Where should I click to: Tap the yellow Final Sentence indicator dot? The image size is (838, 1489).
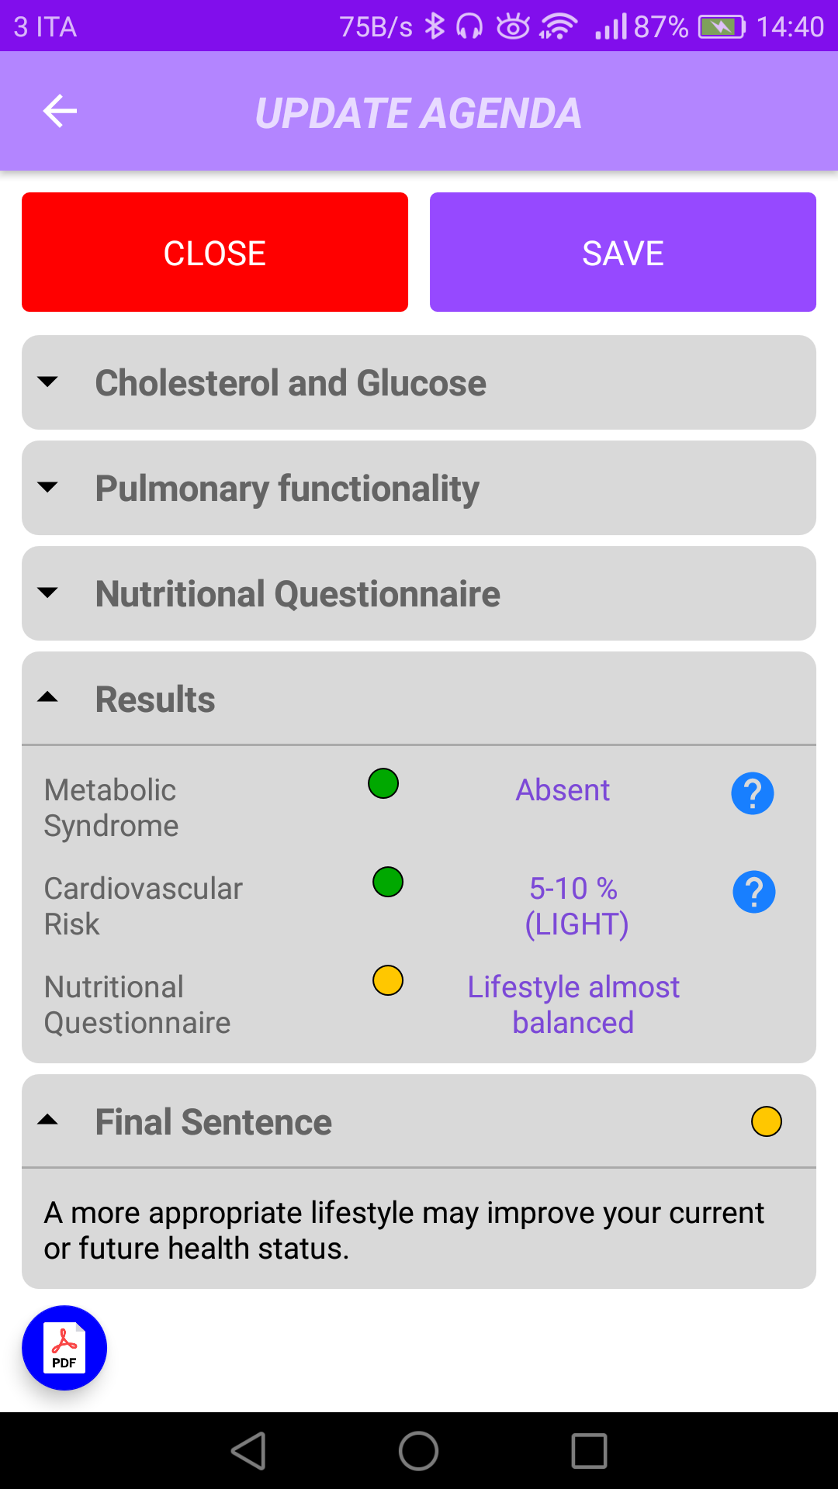[x=766, y=1121]
